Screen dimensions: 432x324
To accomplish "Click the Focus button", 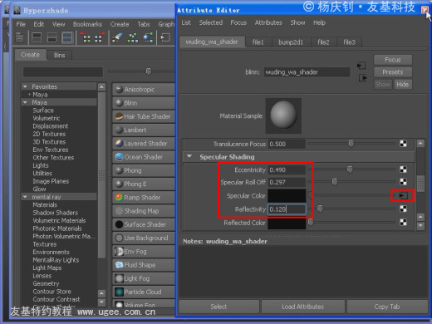I will pos(393,60).
